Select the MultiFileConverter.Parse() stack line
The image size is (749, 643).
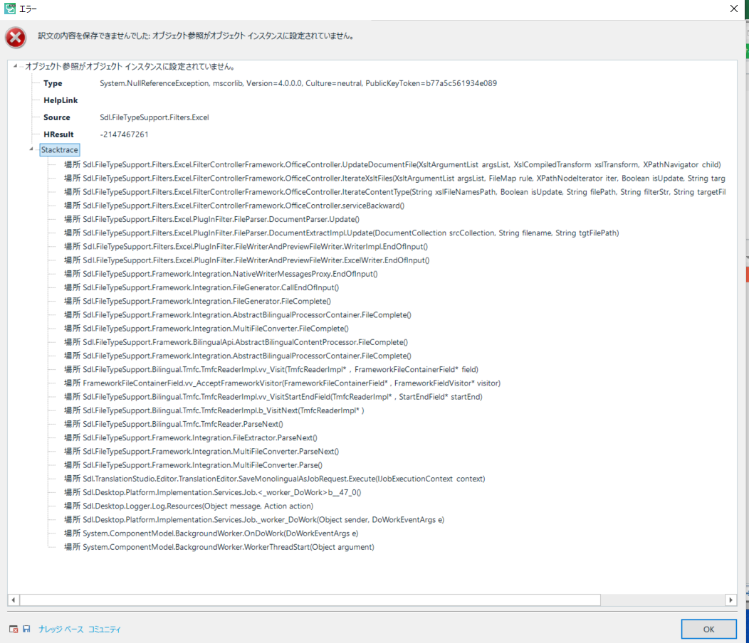click(194, 465)
